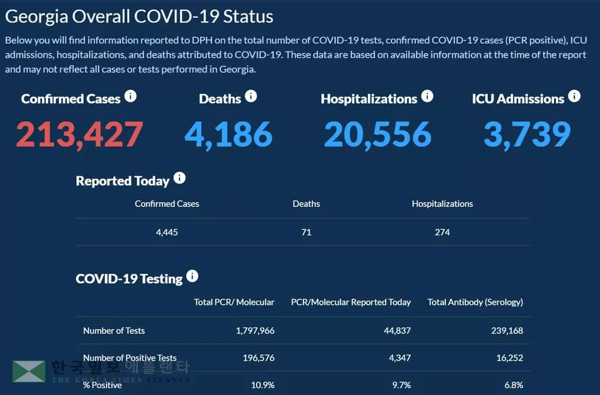Click the Korea Times Atlanta logo emblem
This screenshot has height=395, width=600.
click(x=29, y=371)
